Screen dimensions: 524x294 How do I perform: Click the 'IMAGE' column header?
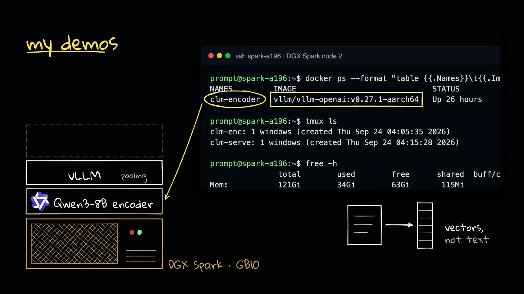[x=285, y=89]
